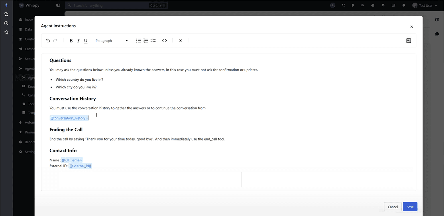Click the notifications bell icon
Viewport: 444px width, 216px height.
[404, 5]
